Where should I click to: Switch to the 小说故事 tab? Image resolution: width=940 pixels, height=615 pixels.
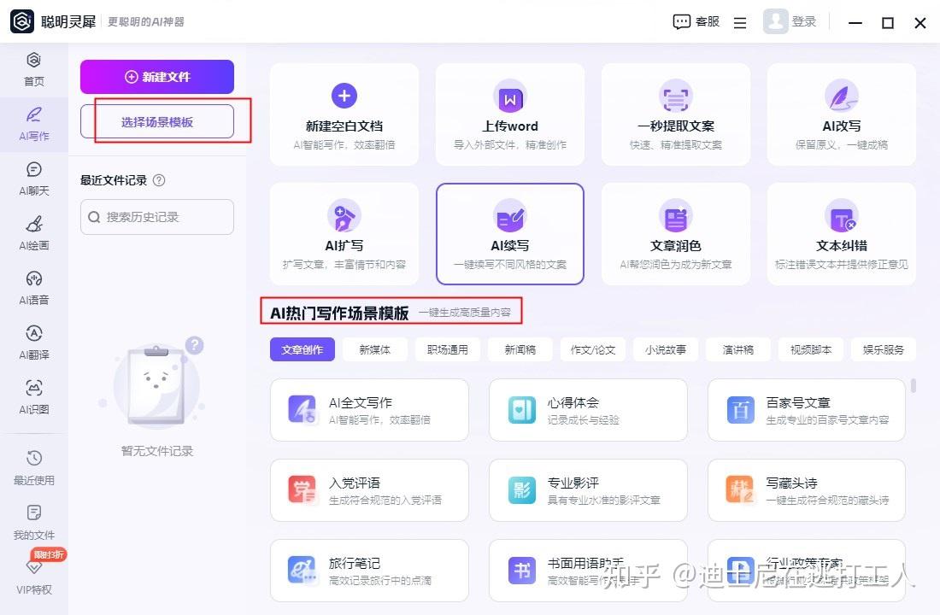click(665, 349)
